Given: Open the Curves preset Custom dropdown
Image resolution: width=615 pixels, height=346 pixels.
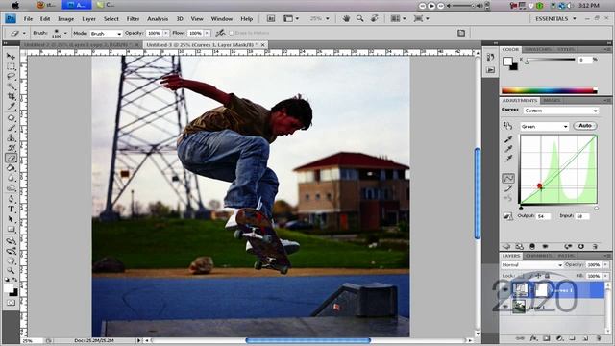Looking at the screenshot, I should click(x=561, y=111).
